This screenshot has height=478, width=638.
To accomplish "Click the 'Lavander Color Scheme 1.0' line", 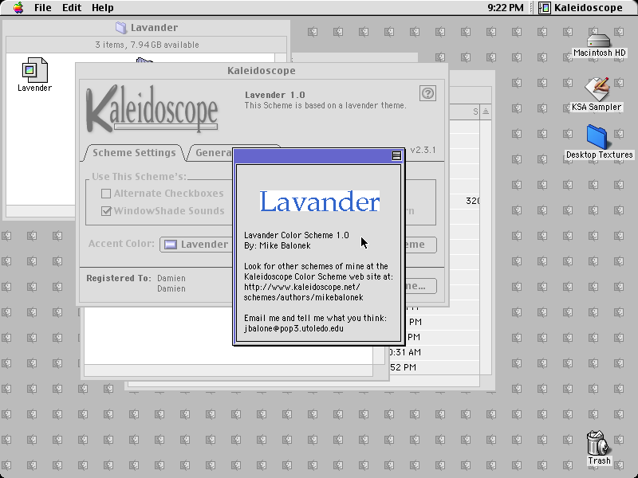I will pyautogui.click(x=296, y=235).
